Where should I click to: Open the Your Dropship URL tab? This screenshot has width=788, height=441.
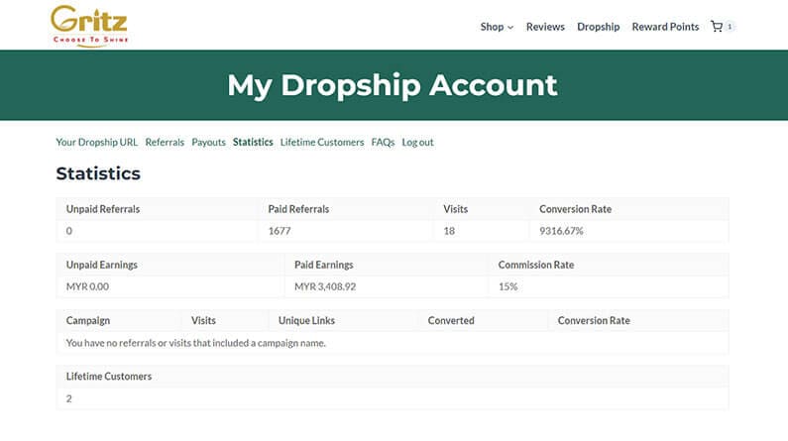click(97, 142)
